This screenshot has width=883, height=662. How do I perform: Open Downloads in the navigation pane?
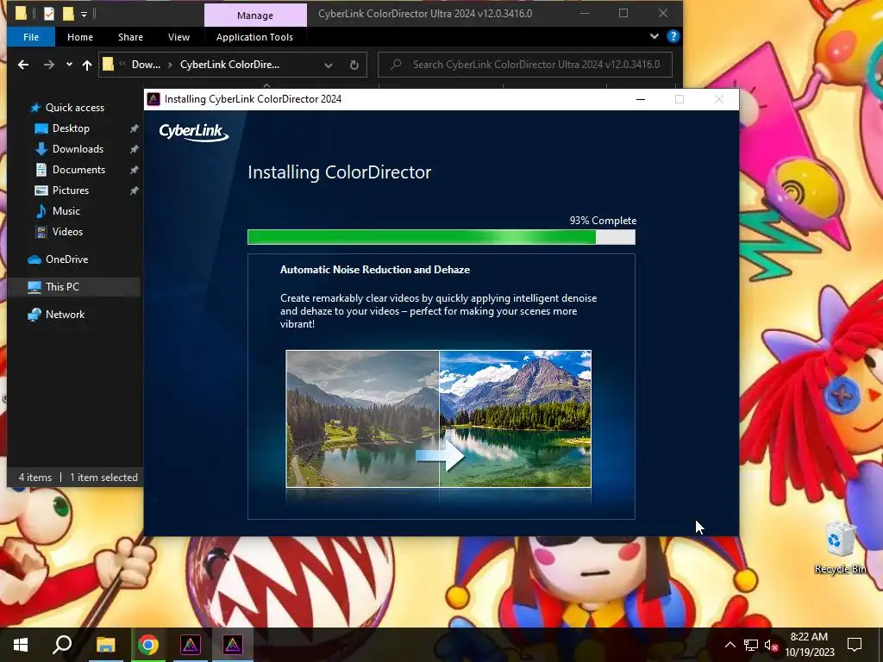pyautogui.click(x=77, y=149)
